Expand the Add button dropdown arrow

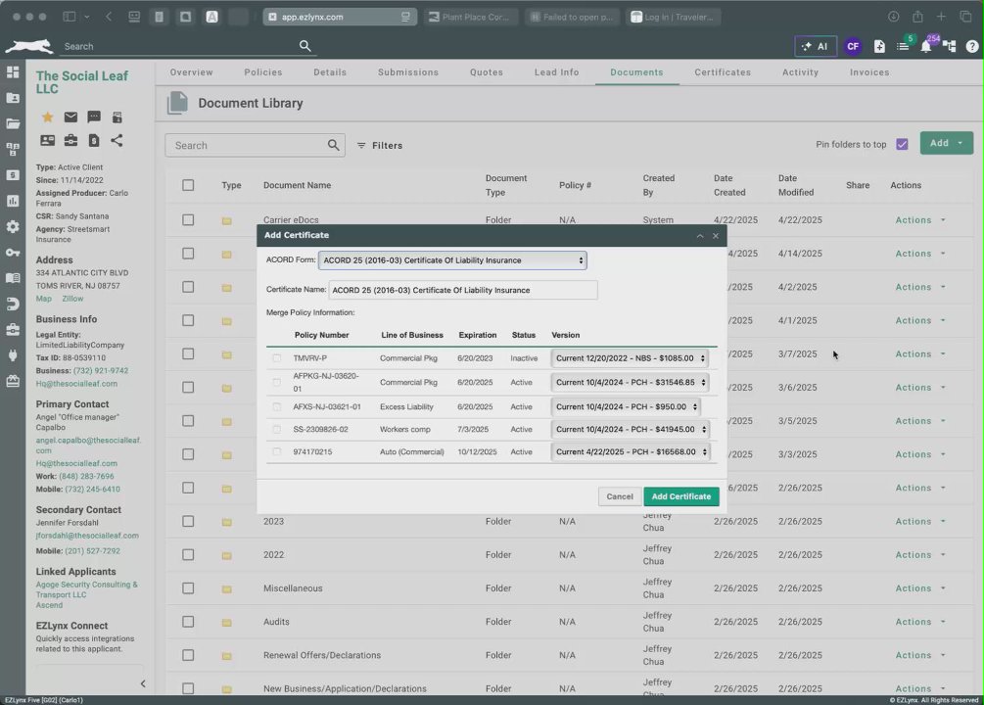(961, 143)
